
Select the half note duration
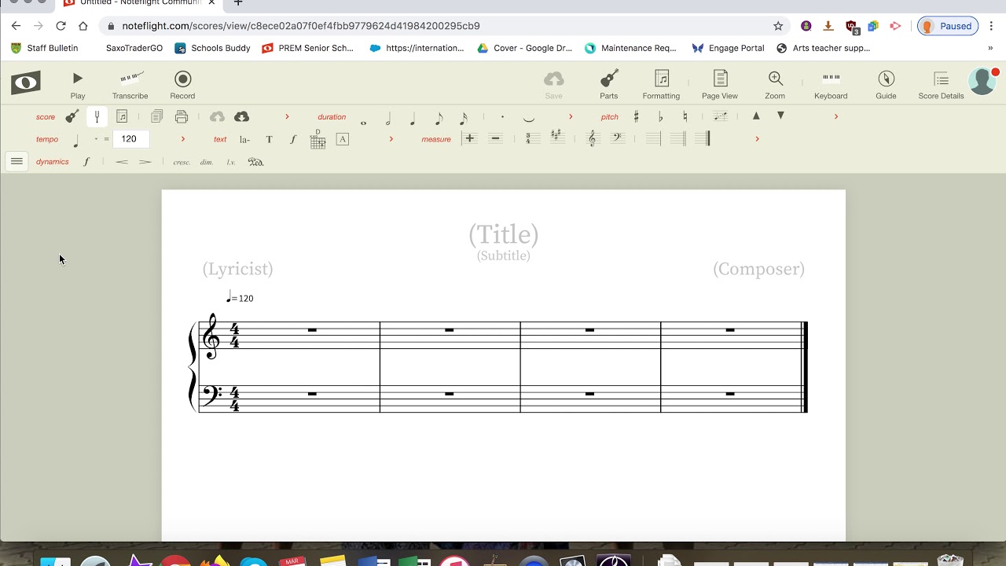tap(388, 119)
